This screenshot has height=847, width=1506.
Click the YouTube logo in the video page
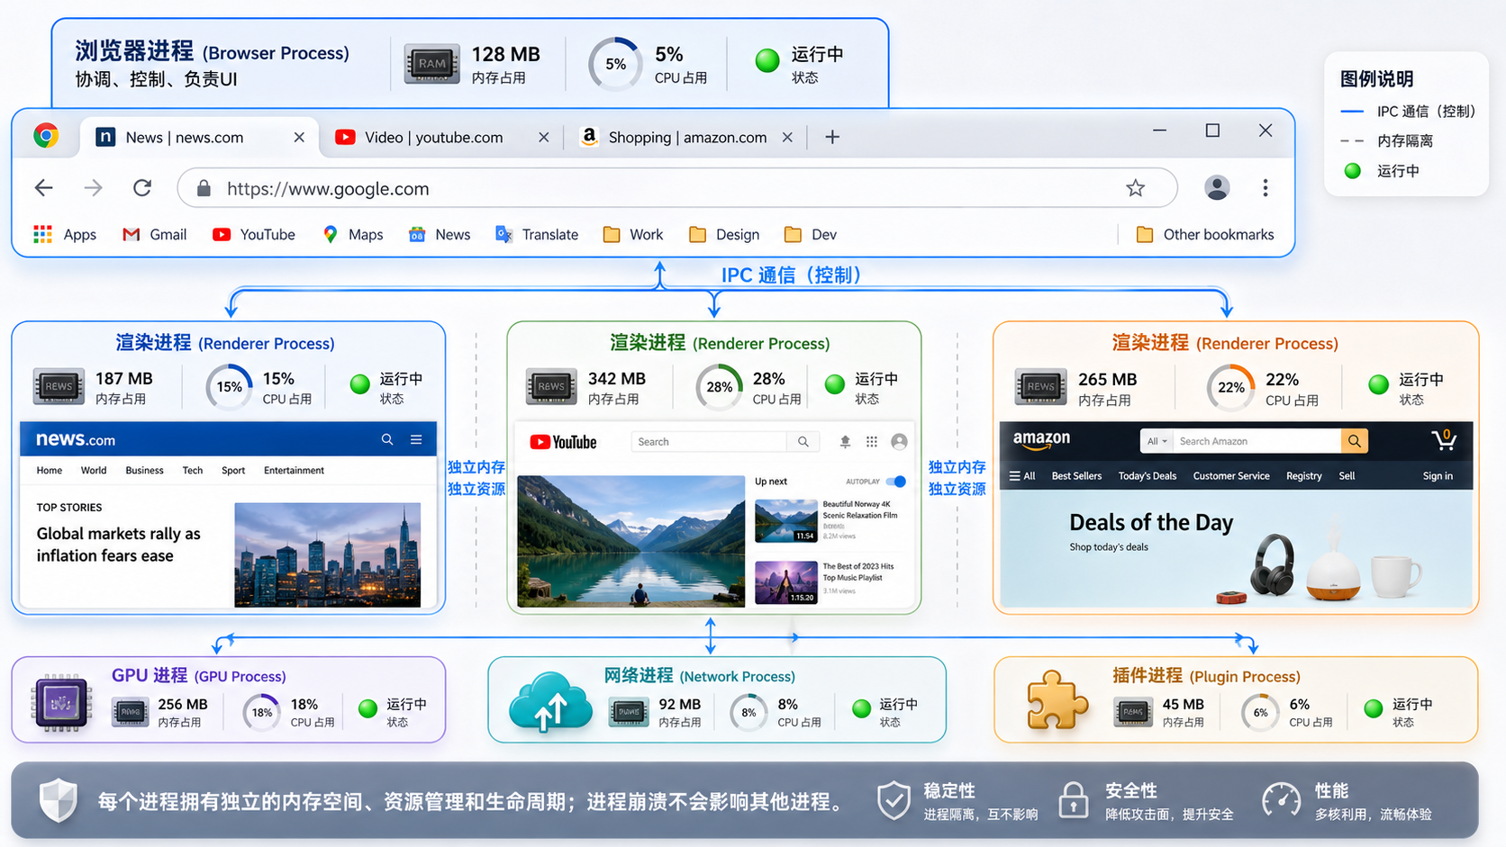click(564, 442)
